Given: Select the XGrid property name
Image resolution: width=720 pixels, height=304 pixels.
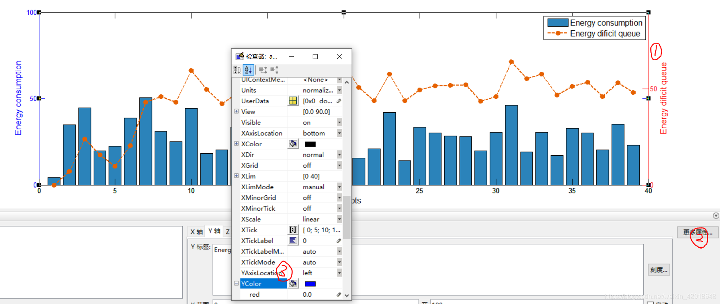Looking at the screenshot, I should (x=250, y=166).
